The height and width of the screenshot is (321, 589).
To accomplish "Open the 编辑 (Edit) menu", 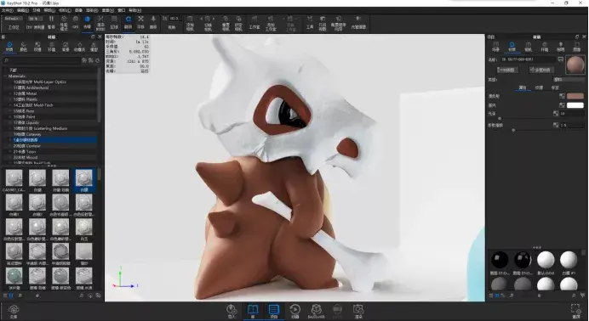I will tap(22, 10).
